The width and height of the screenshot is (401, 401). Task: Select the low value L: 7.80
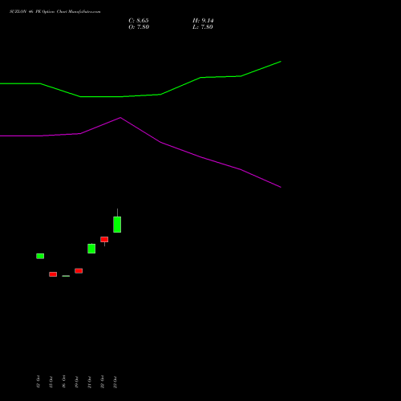pos(203,27)
